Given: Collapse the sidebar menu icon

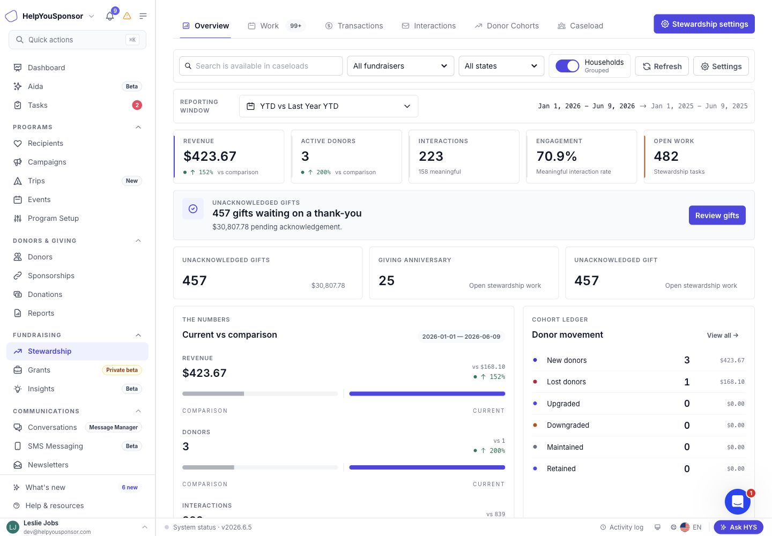Looking at the screenshot, I should coord(143,16).
